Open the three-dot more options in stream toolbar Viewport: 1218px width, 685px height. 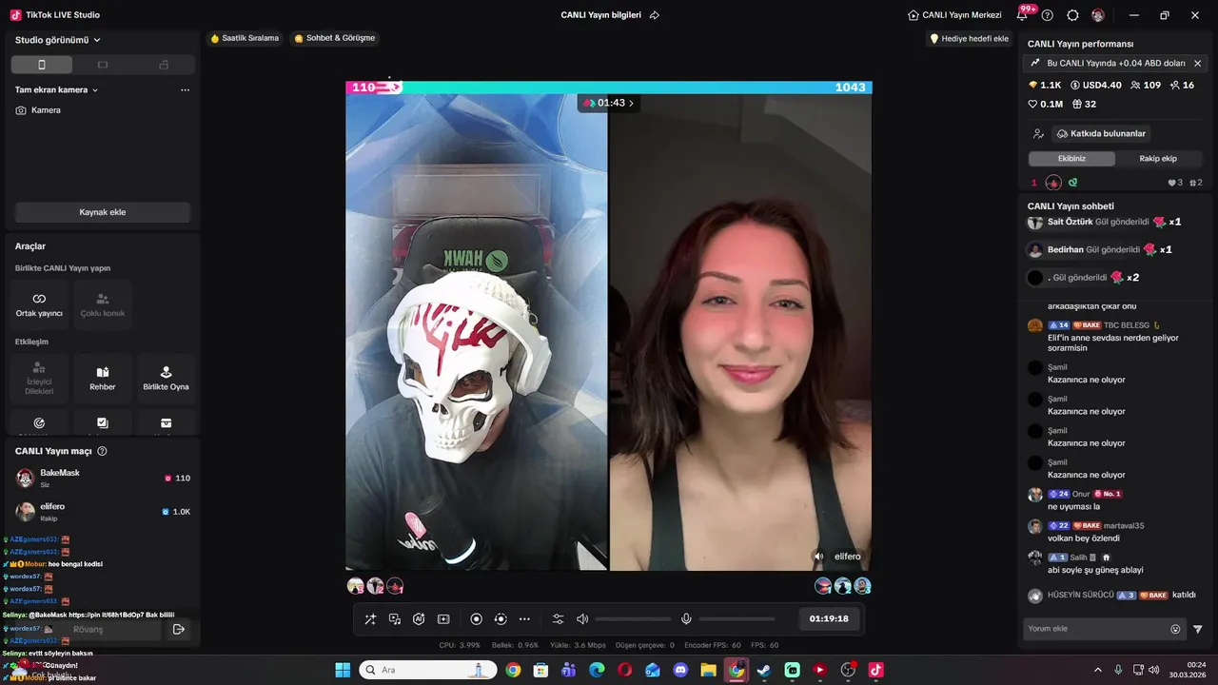(x=524, y=619)
